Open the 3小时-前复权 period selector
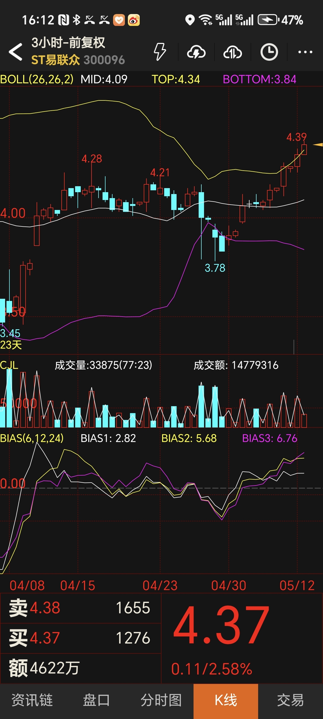Viewport: 323px width, 719px height. tap(68, 43)
